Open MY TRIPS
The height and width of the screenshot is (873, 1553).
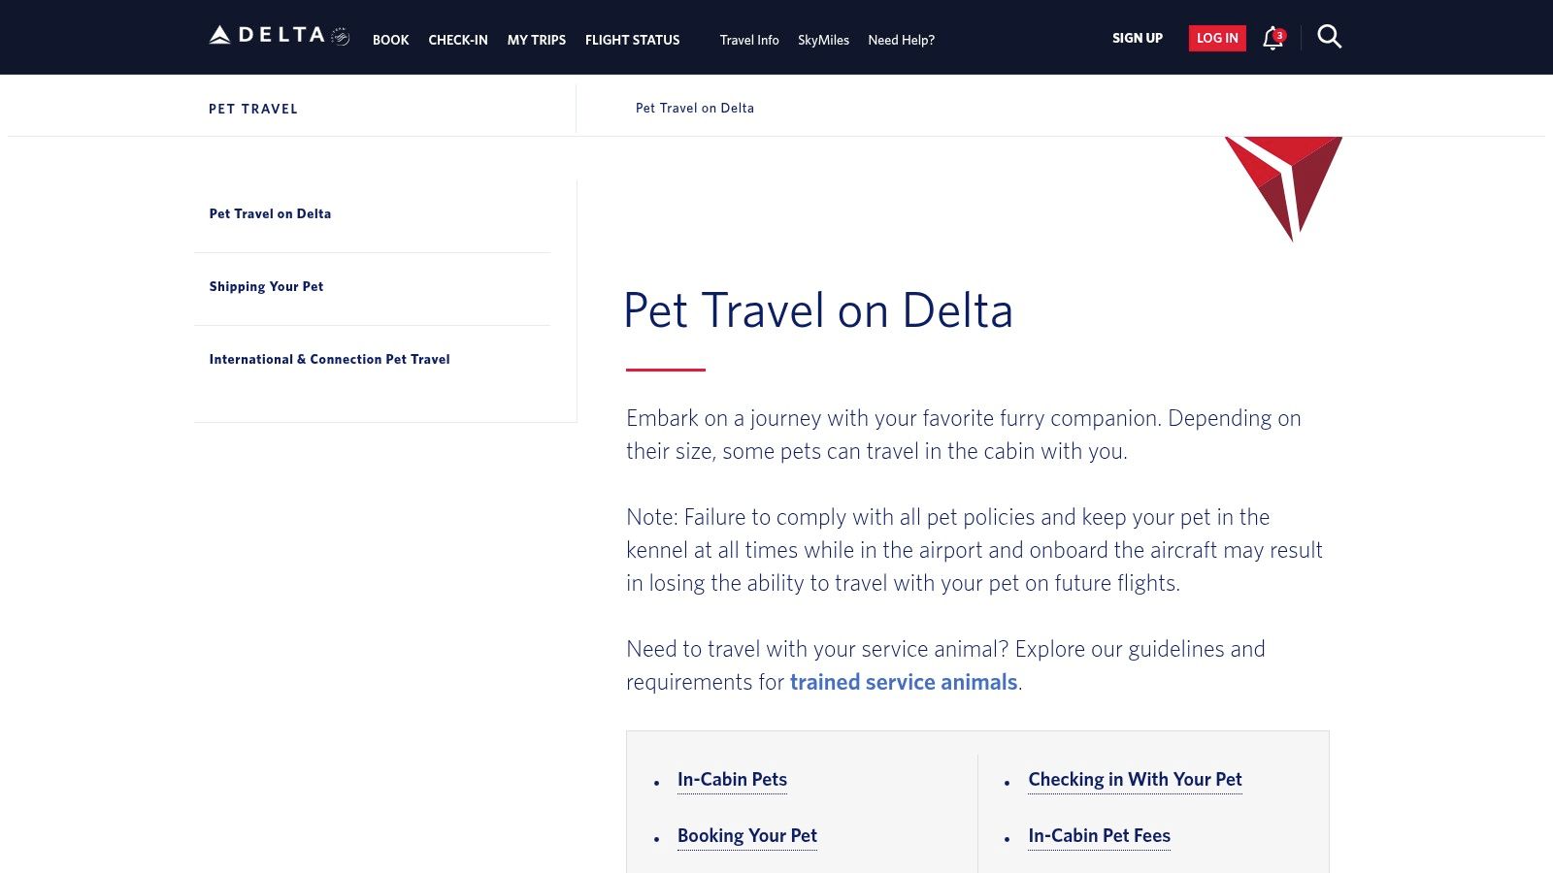536,40
